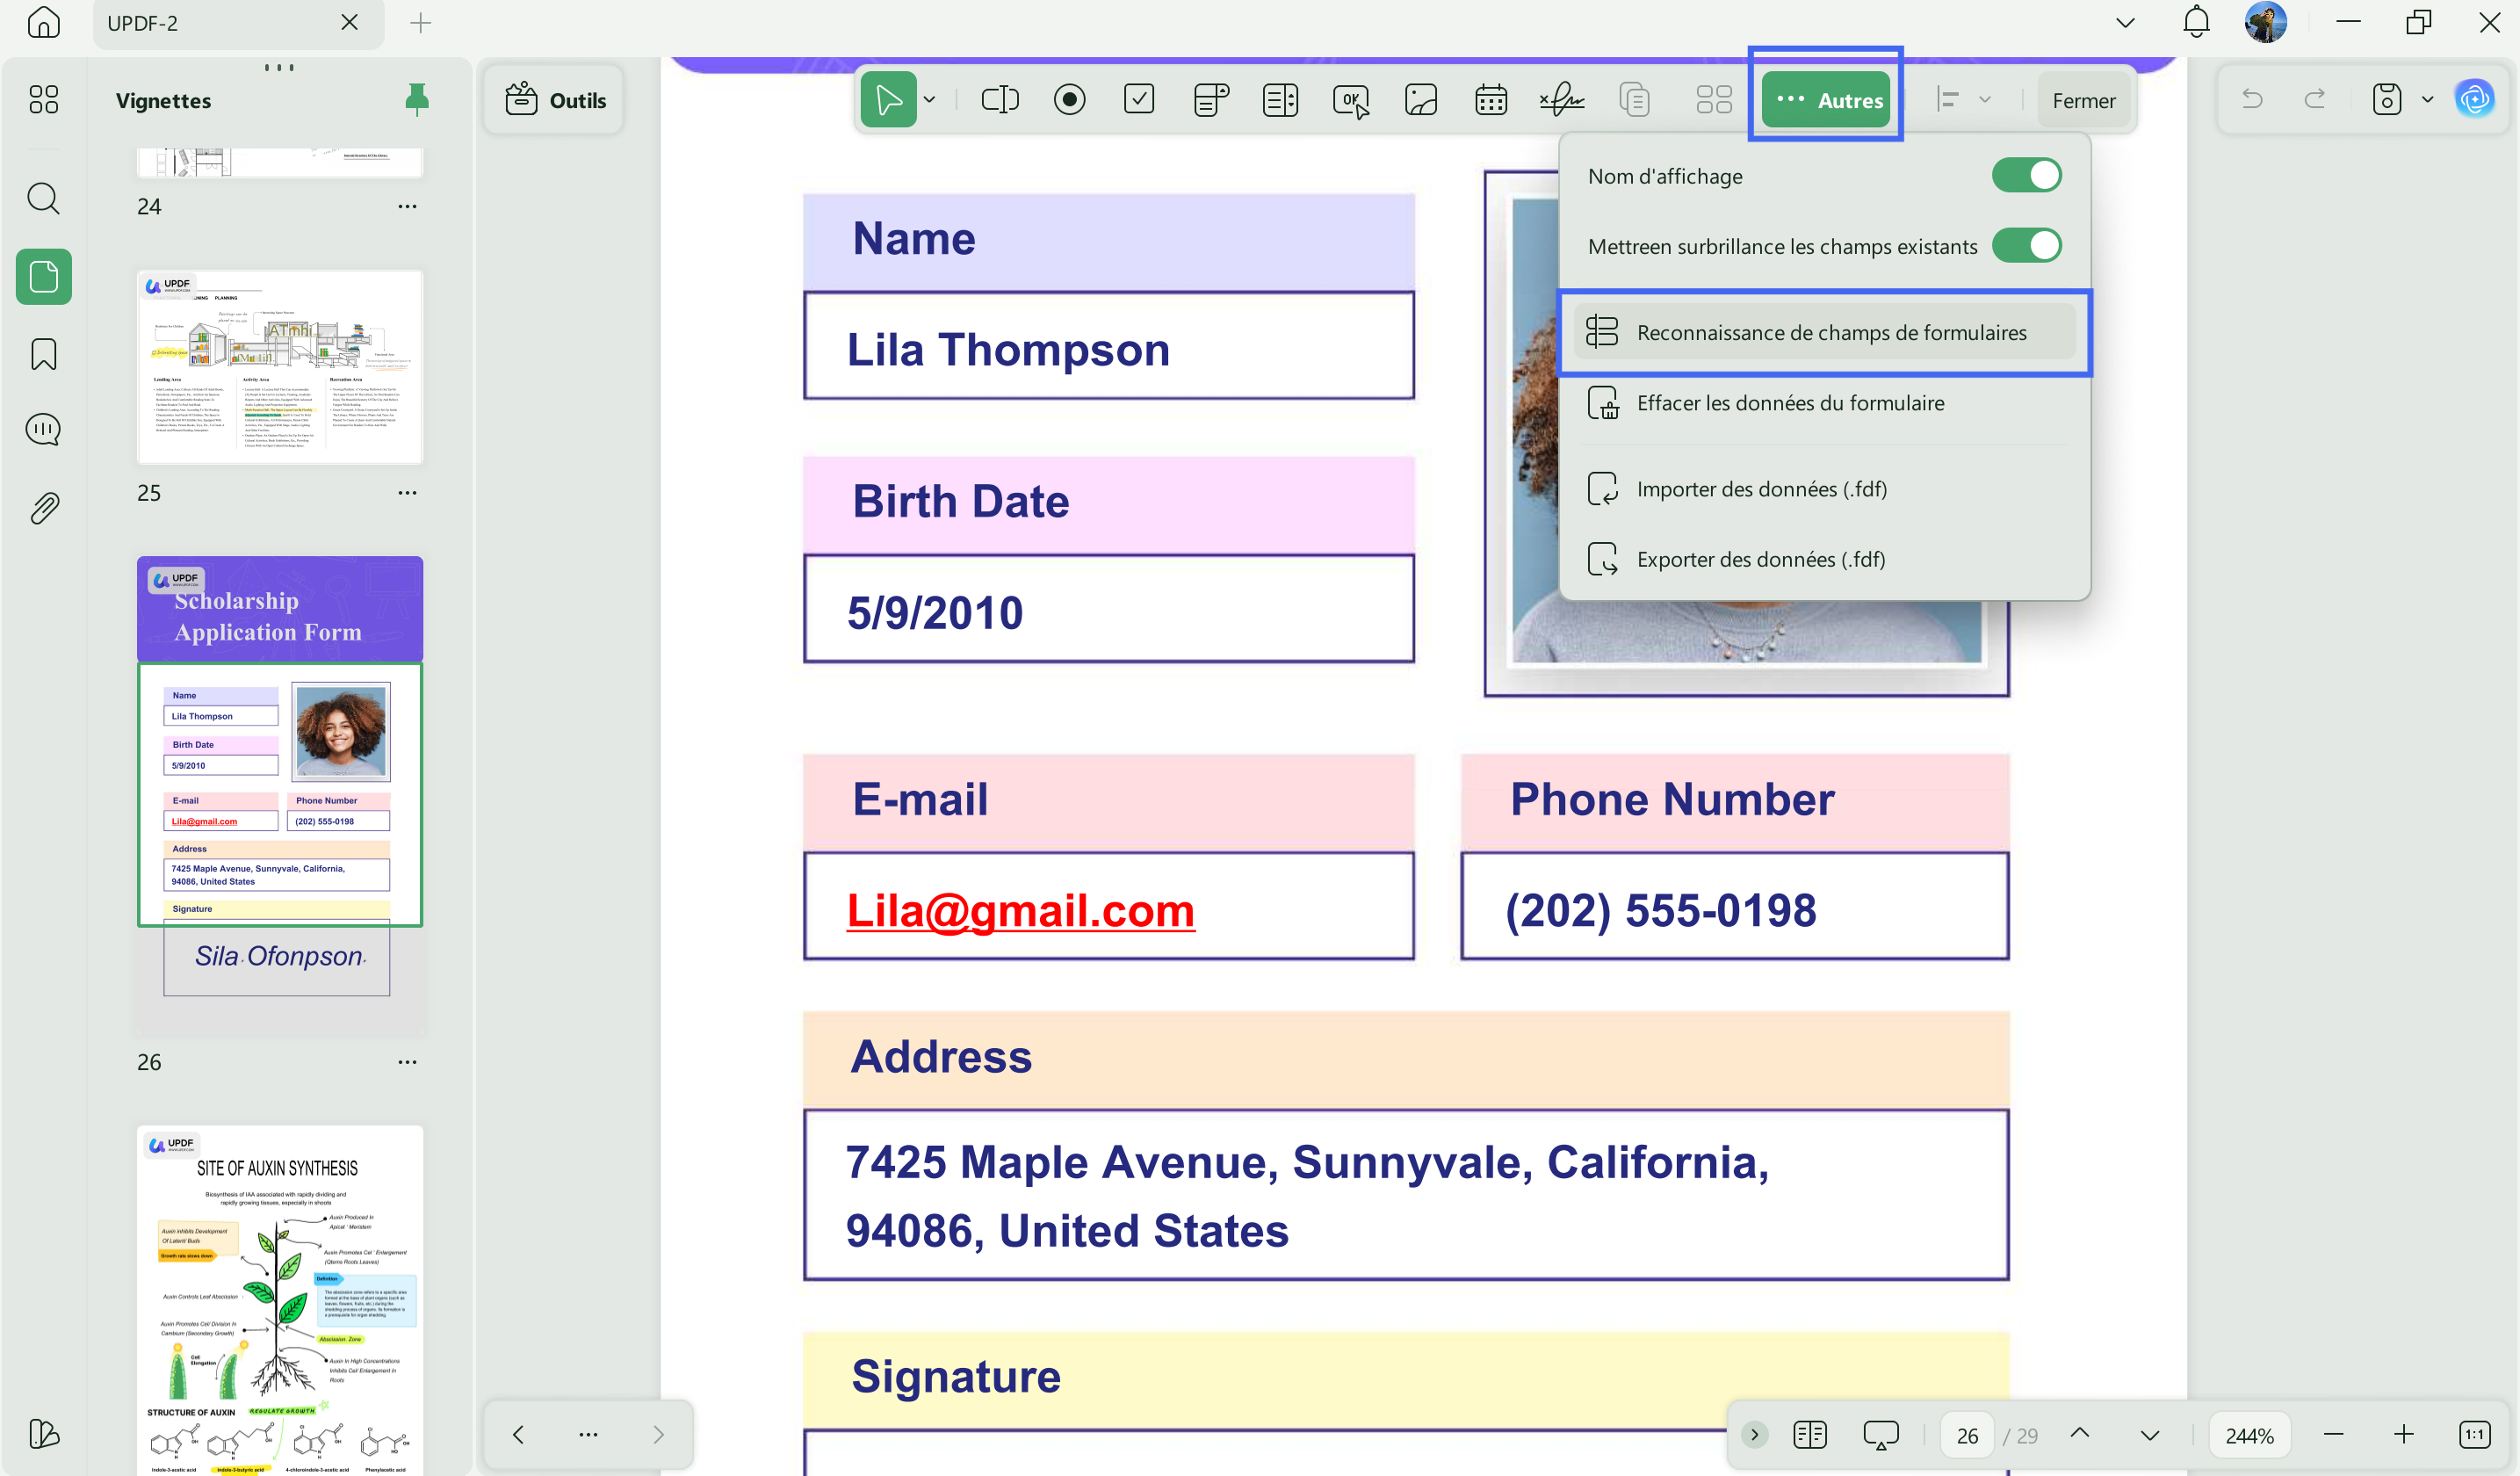Open the more options dots in the bottom navigation
This screenshot has width=2520, height=1476.
[x=588, y=1434]
